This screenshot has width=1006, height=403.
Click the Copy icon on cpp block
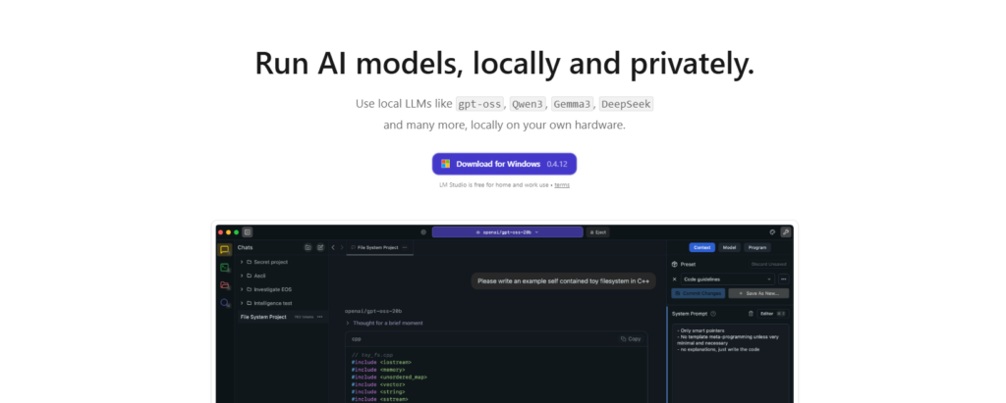point(632,339)
